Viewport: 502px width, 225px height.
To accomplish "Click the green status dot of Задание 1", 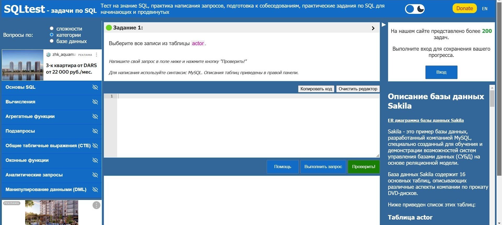I will [x=109, y=28].
